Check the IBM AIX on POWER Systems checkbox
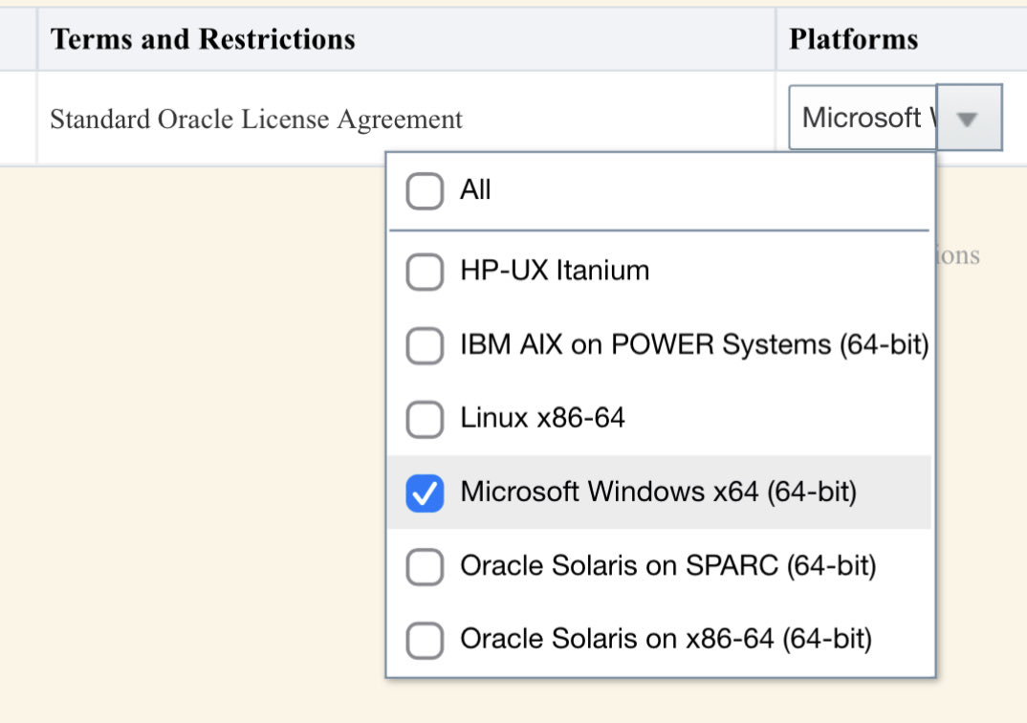This screenshot has width=1027, height=723. pyautogui.click(x=425, y=345)
